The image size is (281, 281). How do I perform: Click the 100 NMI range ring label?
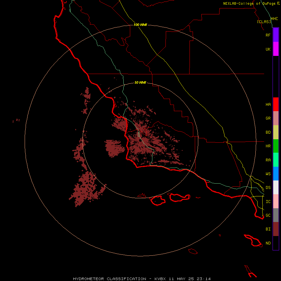click(140, 25)
